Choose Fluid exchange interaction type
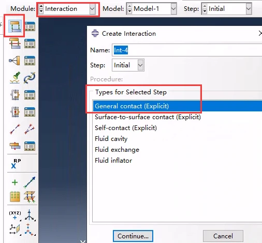This screenshot has width=262, height=243. pyautogui.click(x=178, y=150)
